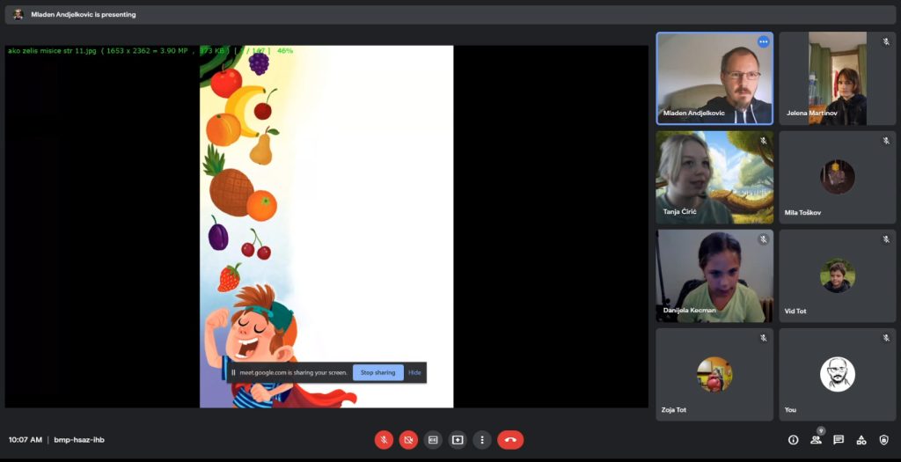This screenshot has height=462, width=901.
Task: Click muted mic icon on Jelena Martinov's tile
Action: [886, 41]
